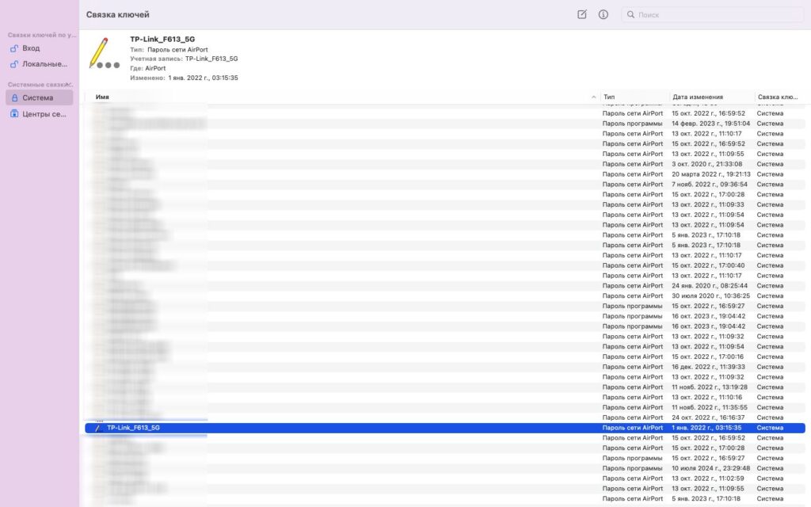
Task: Click Пароль программы type in 10 июля 2024 row
Action: coord(632,468)
